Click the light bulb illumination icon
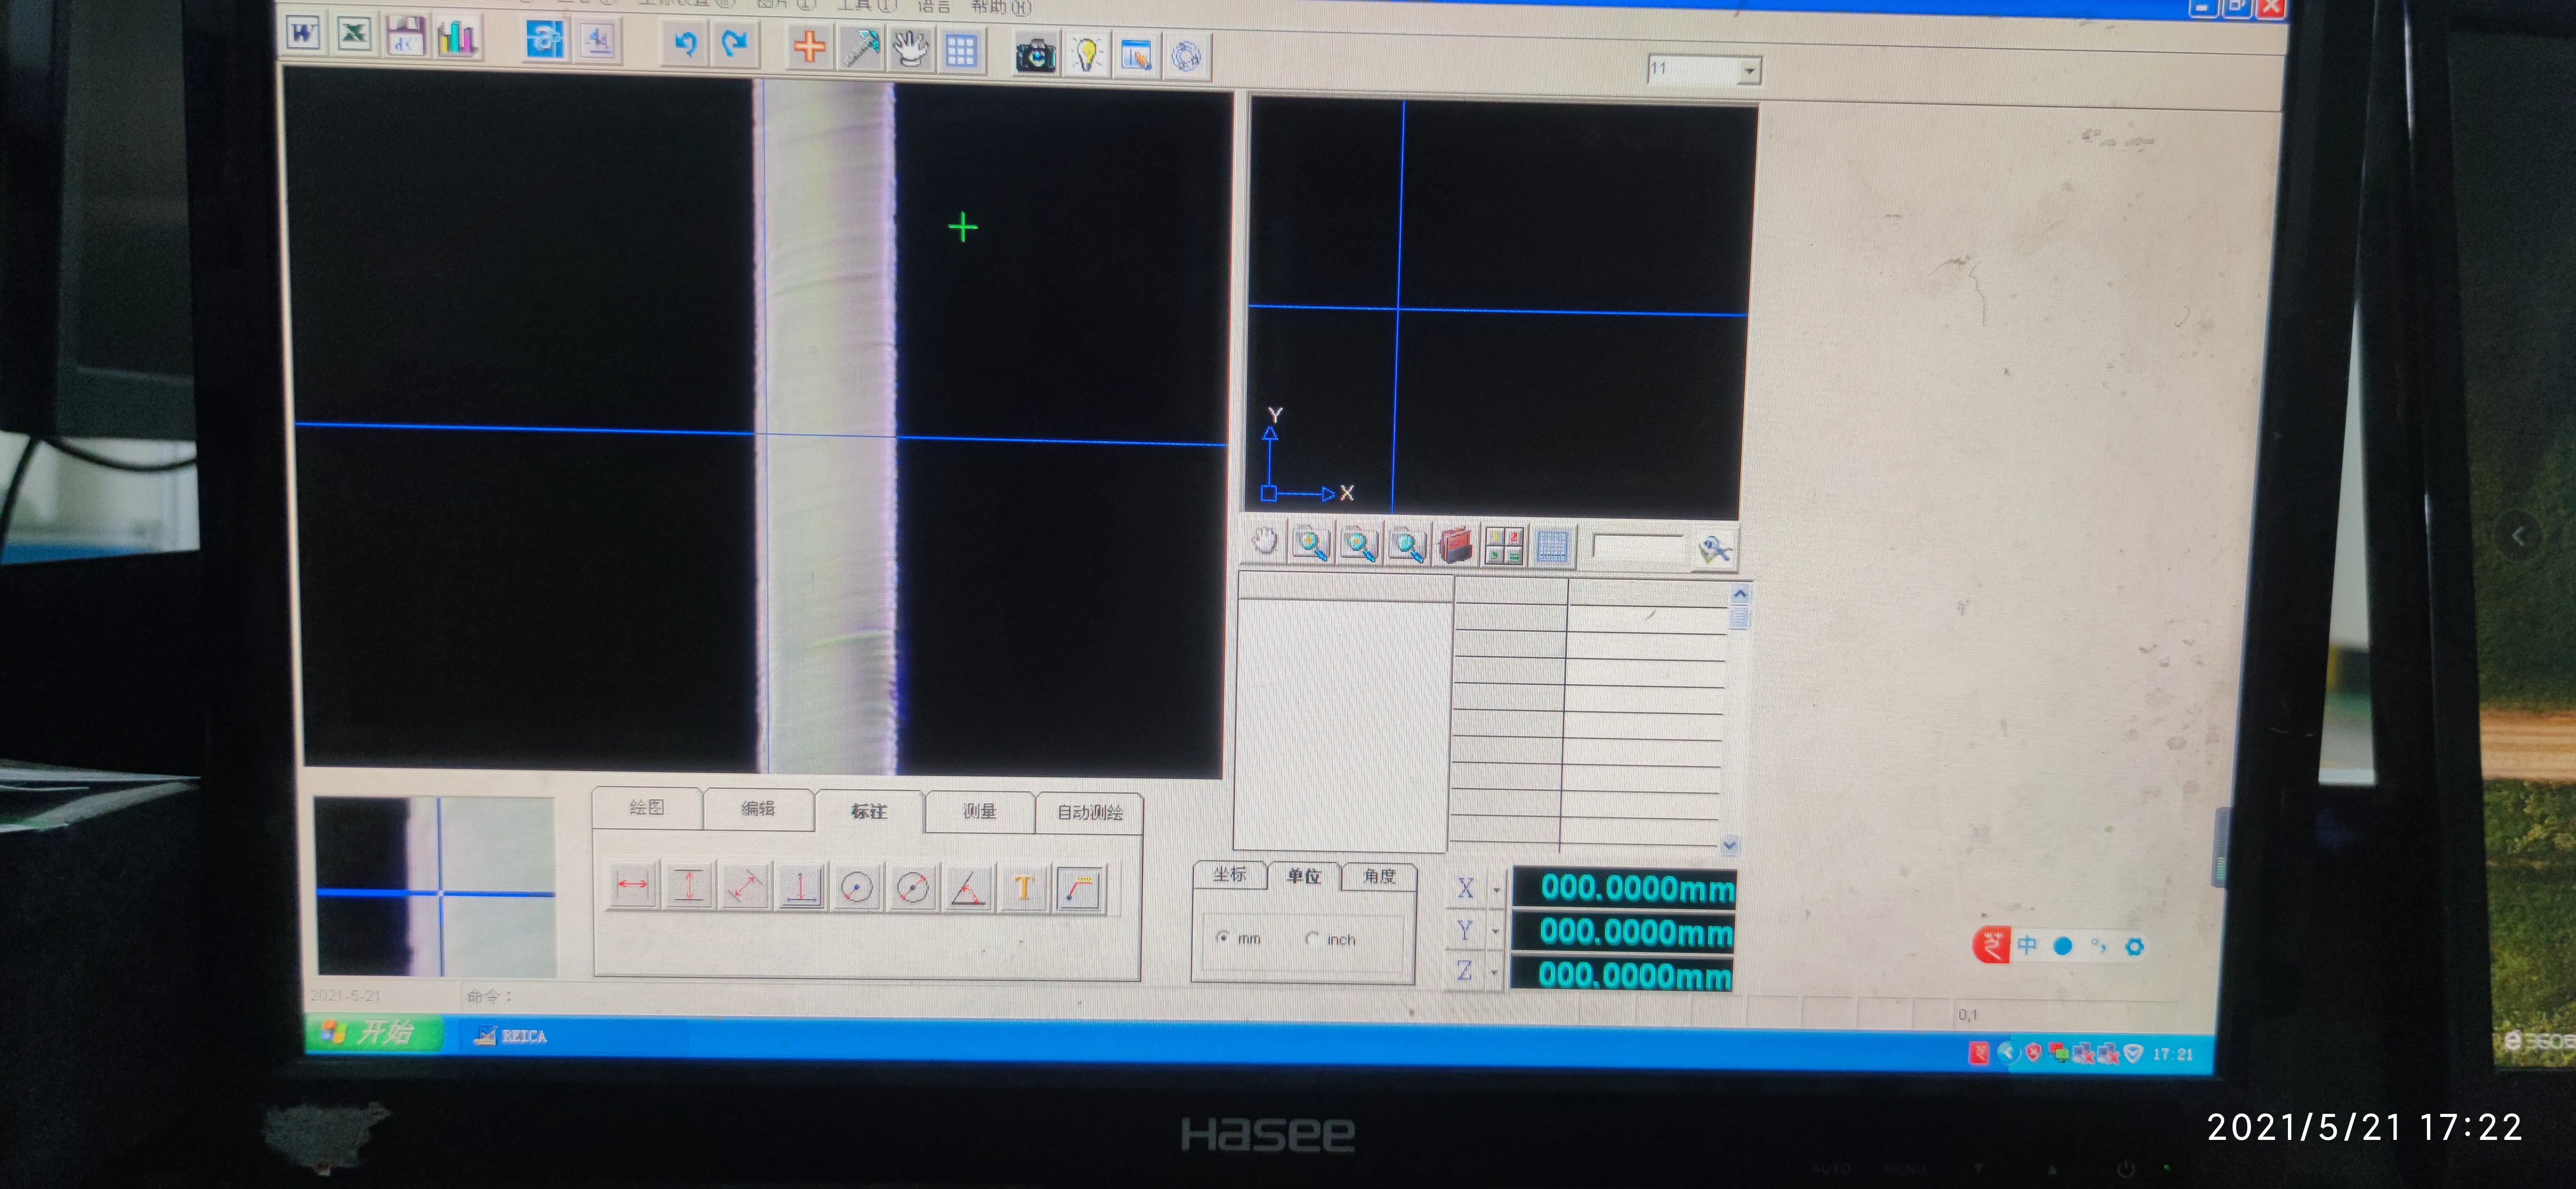The image size is (2576, 1189). pos(1087,54)
